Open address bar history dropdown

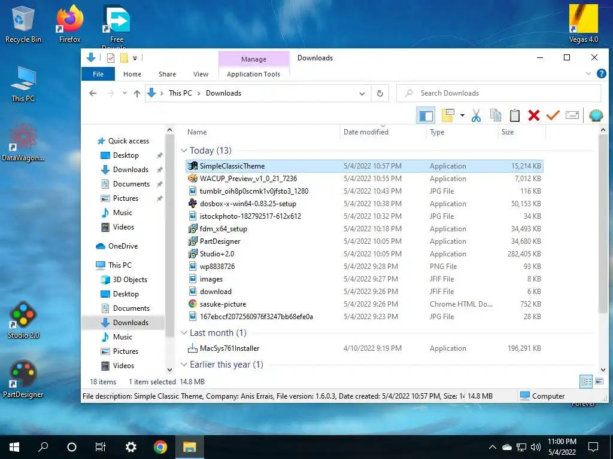362,94
